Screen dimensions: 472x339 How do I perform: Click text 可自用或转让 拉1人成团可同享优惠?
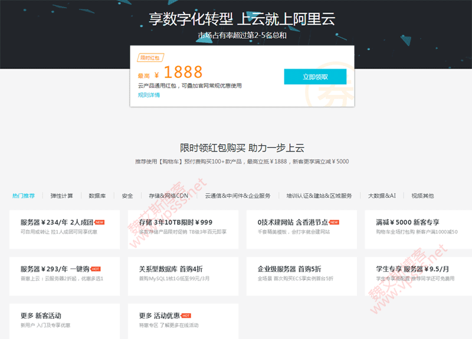[x=58, y=232]
